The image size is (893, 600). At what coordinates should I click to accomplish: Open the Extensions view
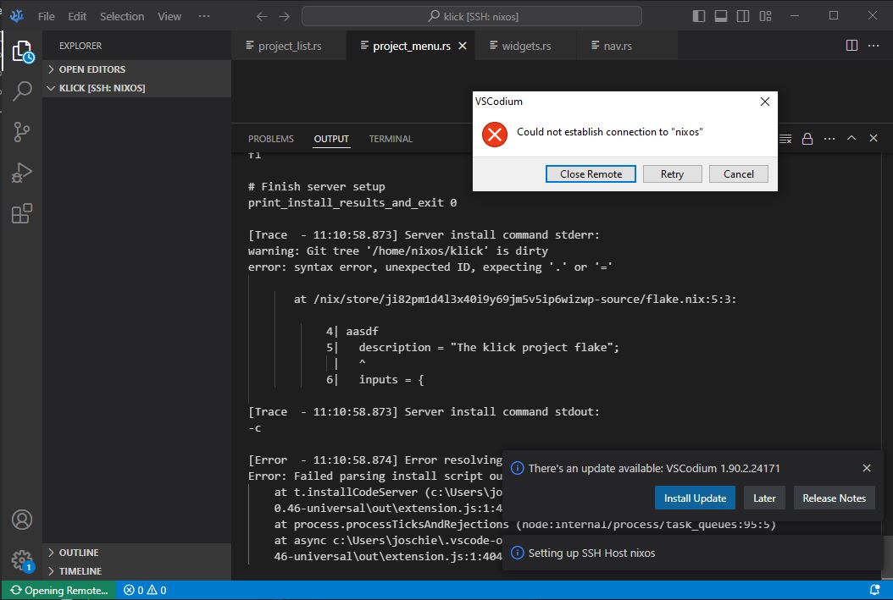[22, 213]
